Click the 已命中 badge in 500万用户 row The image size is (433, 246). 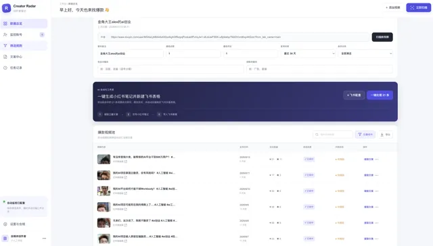[x=309, y=159]
